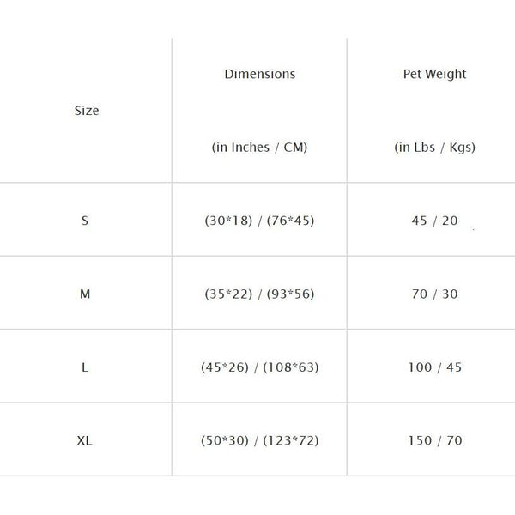Viewport: 515px width, 515px height.
Task: Click the 70 / 30 pet weight cell
Action: [x=435, y=294]
